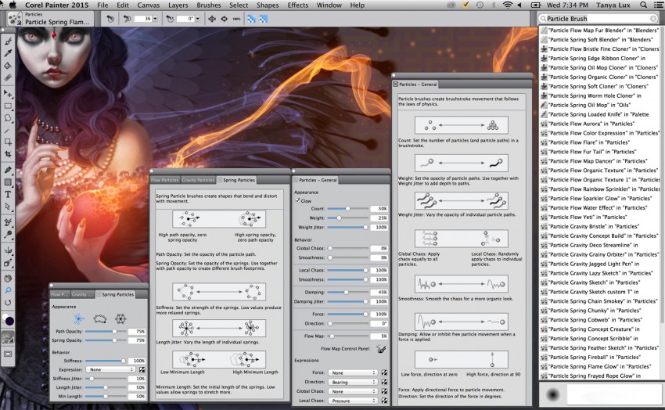This screenshot has height=410, width=665.
Task: Close the Spring Particles tab in small panel
Action: click(x=99, y=294)
